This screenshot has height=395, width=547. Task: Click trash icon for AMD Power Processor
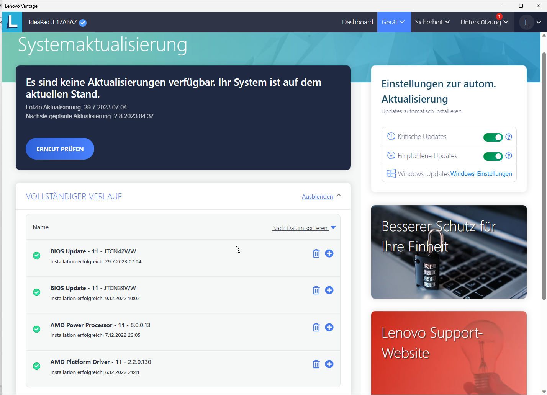[316, 327]
